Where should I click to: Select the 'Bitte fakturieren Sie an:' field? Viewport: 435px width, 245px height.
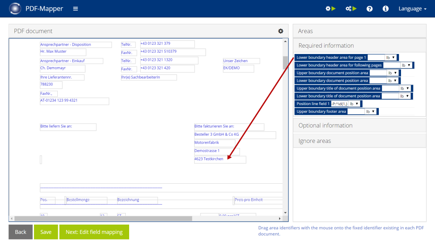click(229, 127)
